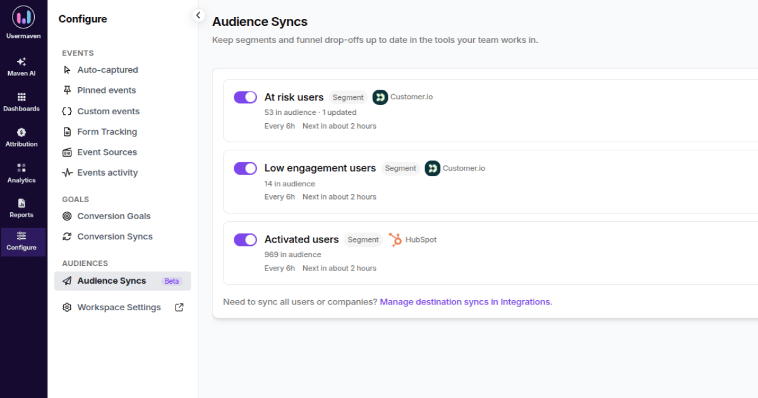Screen dimensions: 758x398
Task: Click the Auto-captured cursor icon
Action: point(67,70)
